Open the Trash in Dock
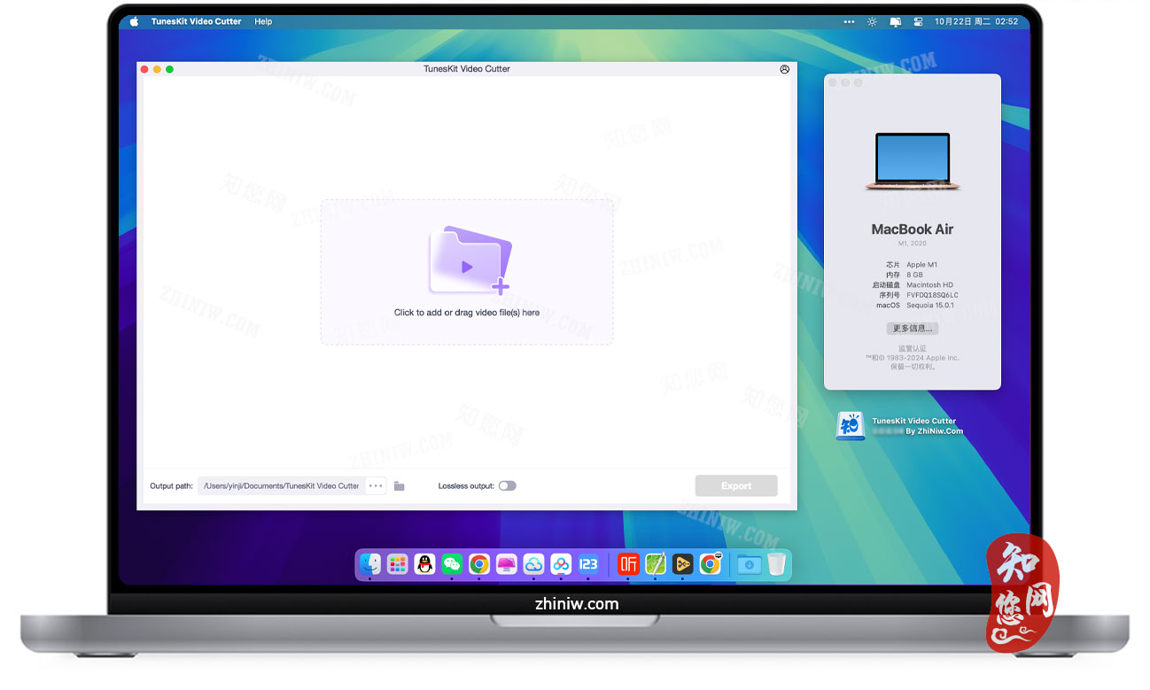 pos(777,564)
